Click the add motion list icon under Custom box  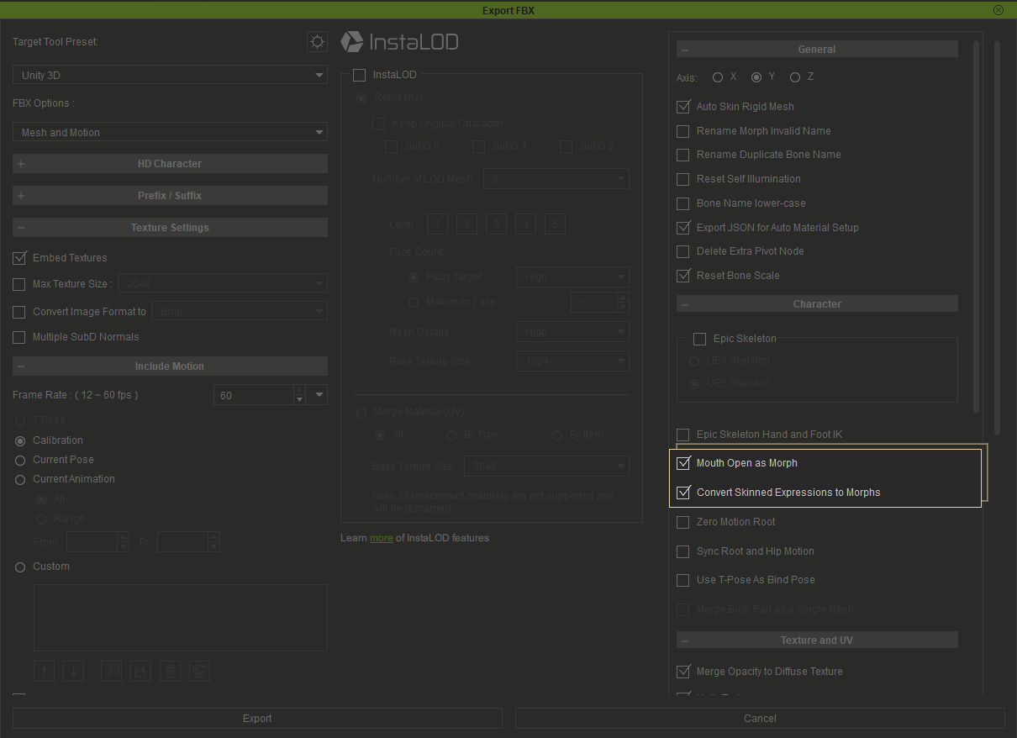coord(112,671)
